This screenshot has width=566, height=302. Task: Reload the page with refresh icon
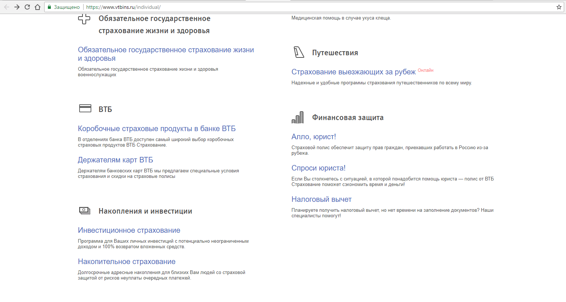(x=27, y=7)
